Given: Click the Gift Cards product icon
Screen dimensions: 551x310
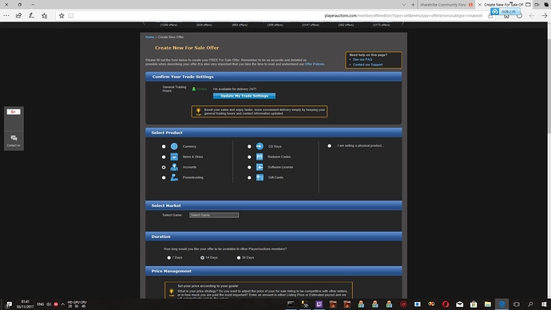Looking at the screenshot, I should 260,177.
